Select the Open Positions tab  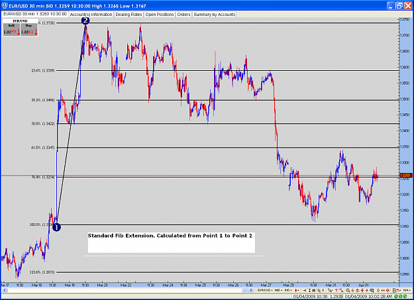coord(160,15)
